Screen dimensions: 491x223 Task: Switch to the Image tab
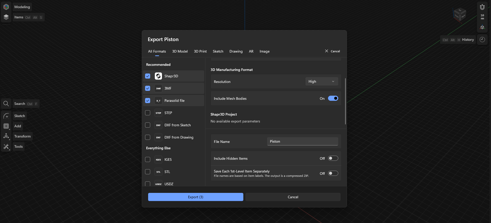coord(265,51)
